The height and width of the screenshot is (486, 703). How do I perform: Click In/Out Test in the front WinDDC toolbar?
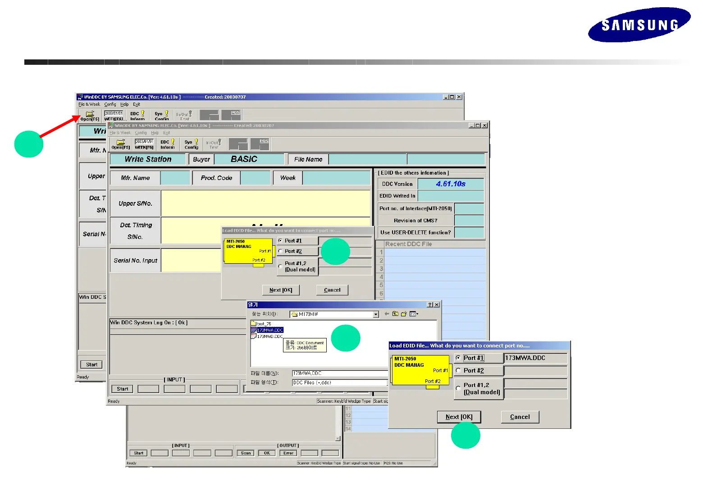214,144
